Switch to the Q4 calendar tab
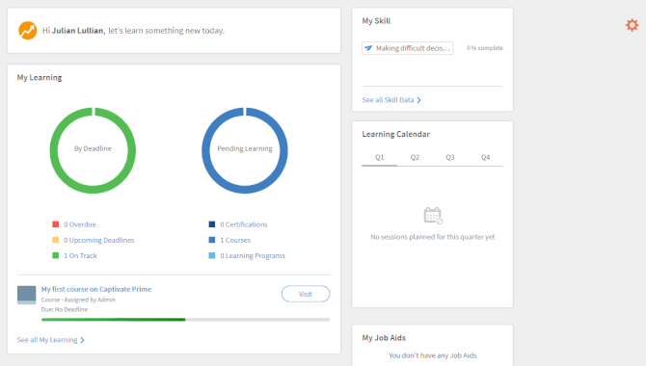 pos(485,157)
